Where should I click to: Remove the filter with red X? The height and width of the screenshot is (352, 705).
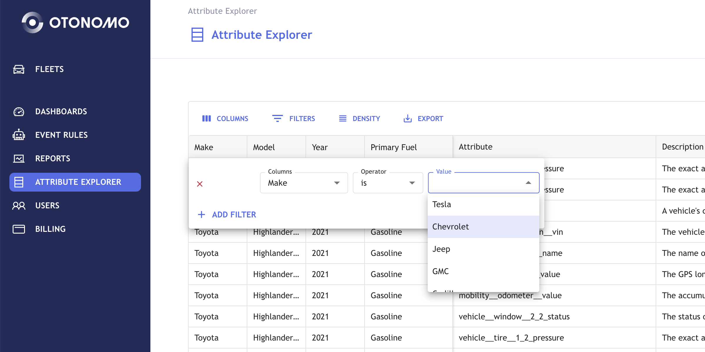tap(200, 184)
